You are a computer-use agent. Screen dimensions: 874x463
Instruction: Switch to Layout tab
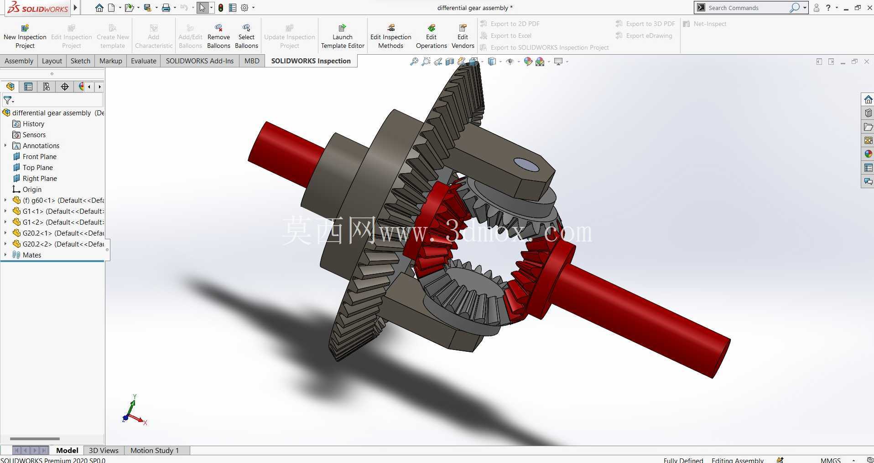click(x=52, y=61)
